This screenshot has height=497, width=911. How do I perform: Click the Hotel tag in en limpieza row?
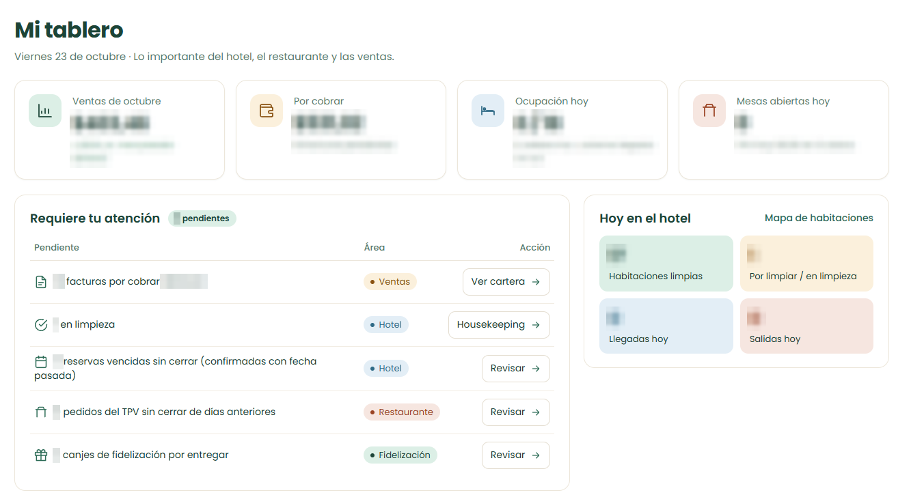coord(386,325)
